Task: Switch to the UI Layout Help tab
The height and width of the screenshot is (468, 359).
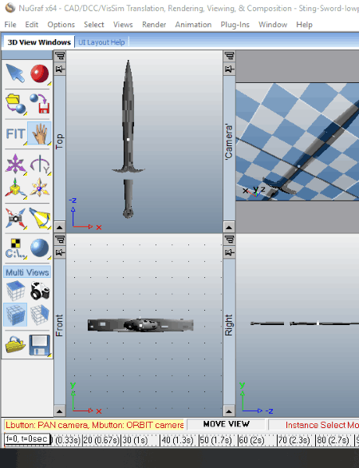Action: point(101,42)
